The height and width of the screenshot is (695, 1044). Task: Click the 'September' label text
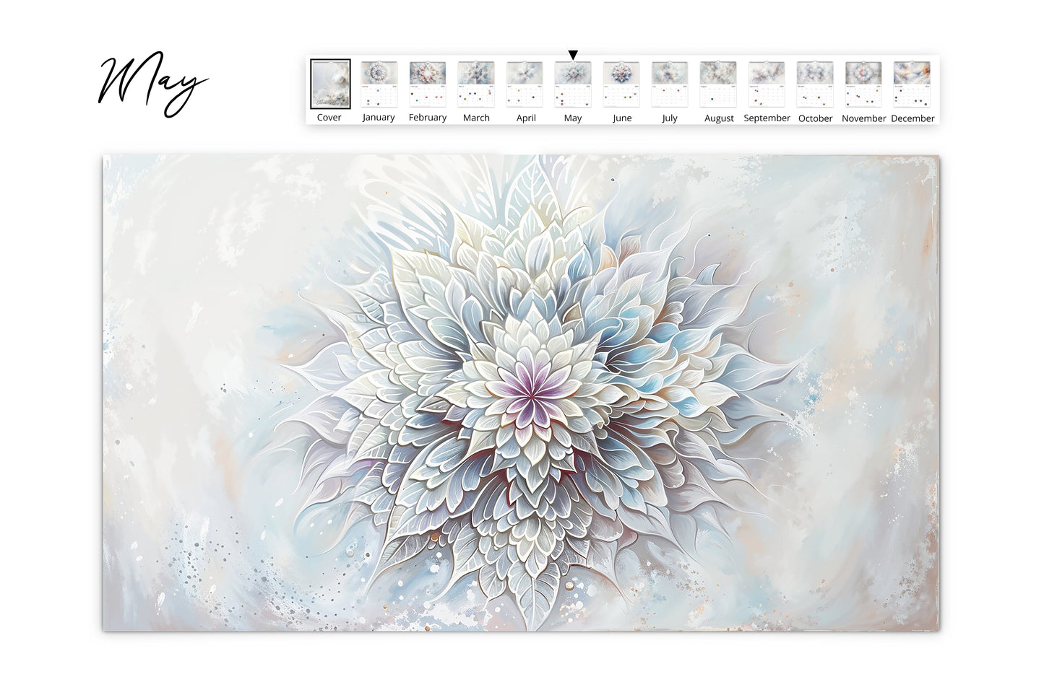coord(767,118)
